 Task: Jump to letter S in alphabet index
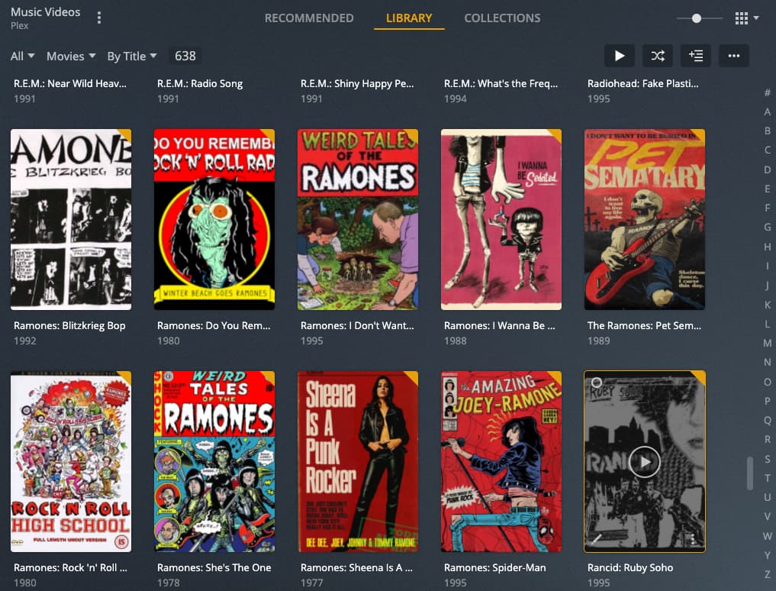[767, 459]
